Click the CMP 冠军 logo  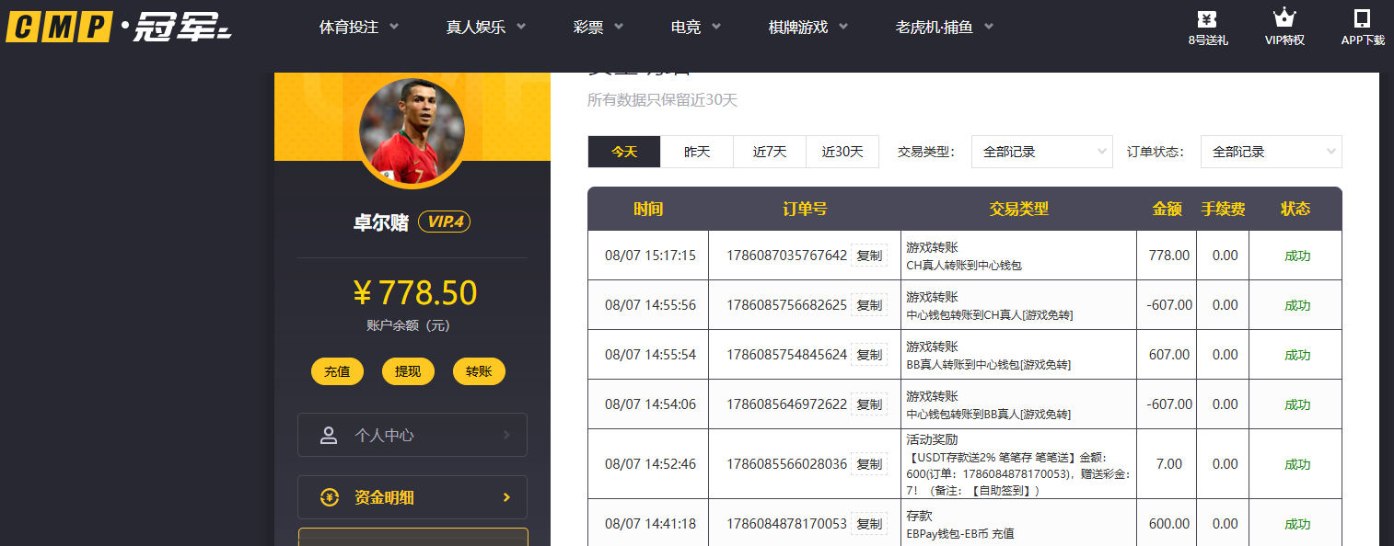(x=119, y=28)
